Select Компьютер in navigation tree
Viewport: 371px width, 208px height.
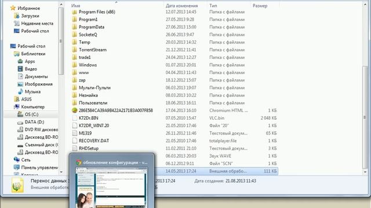coord(32,107)
